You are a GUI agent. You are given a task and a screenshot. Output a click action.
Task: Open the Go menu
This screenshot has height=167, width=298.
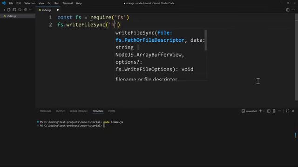tap(49, 3)
